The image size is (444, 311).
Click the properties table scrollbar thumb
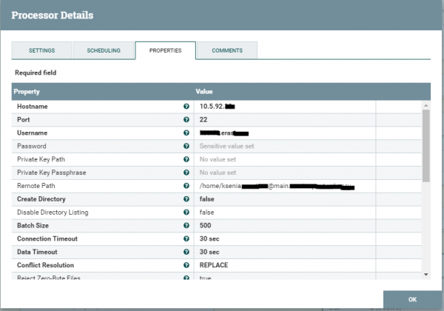425,144
